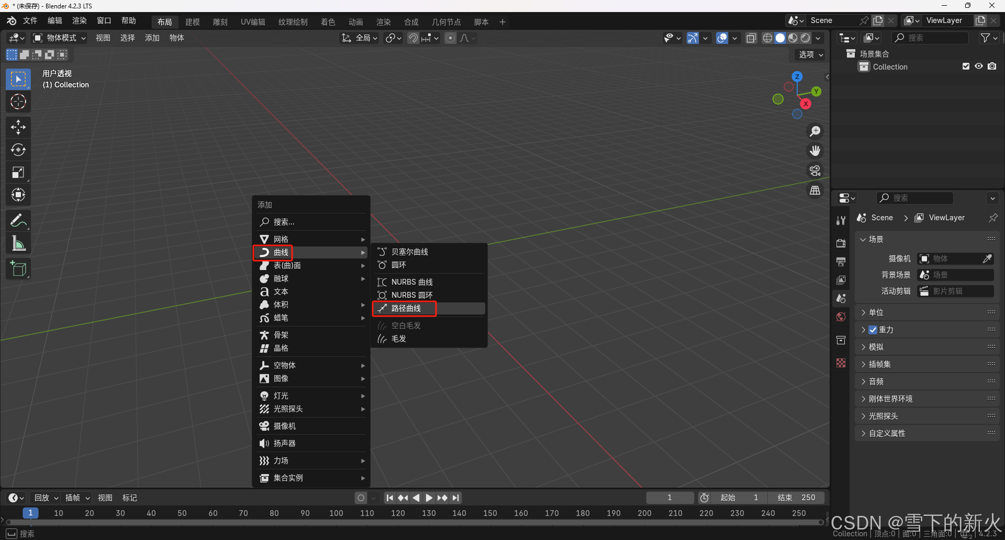Toggle snapping magnet icon
1005x540 pixels.
pyautogui.click(x=413, y=38)
